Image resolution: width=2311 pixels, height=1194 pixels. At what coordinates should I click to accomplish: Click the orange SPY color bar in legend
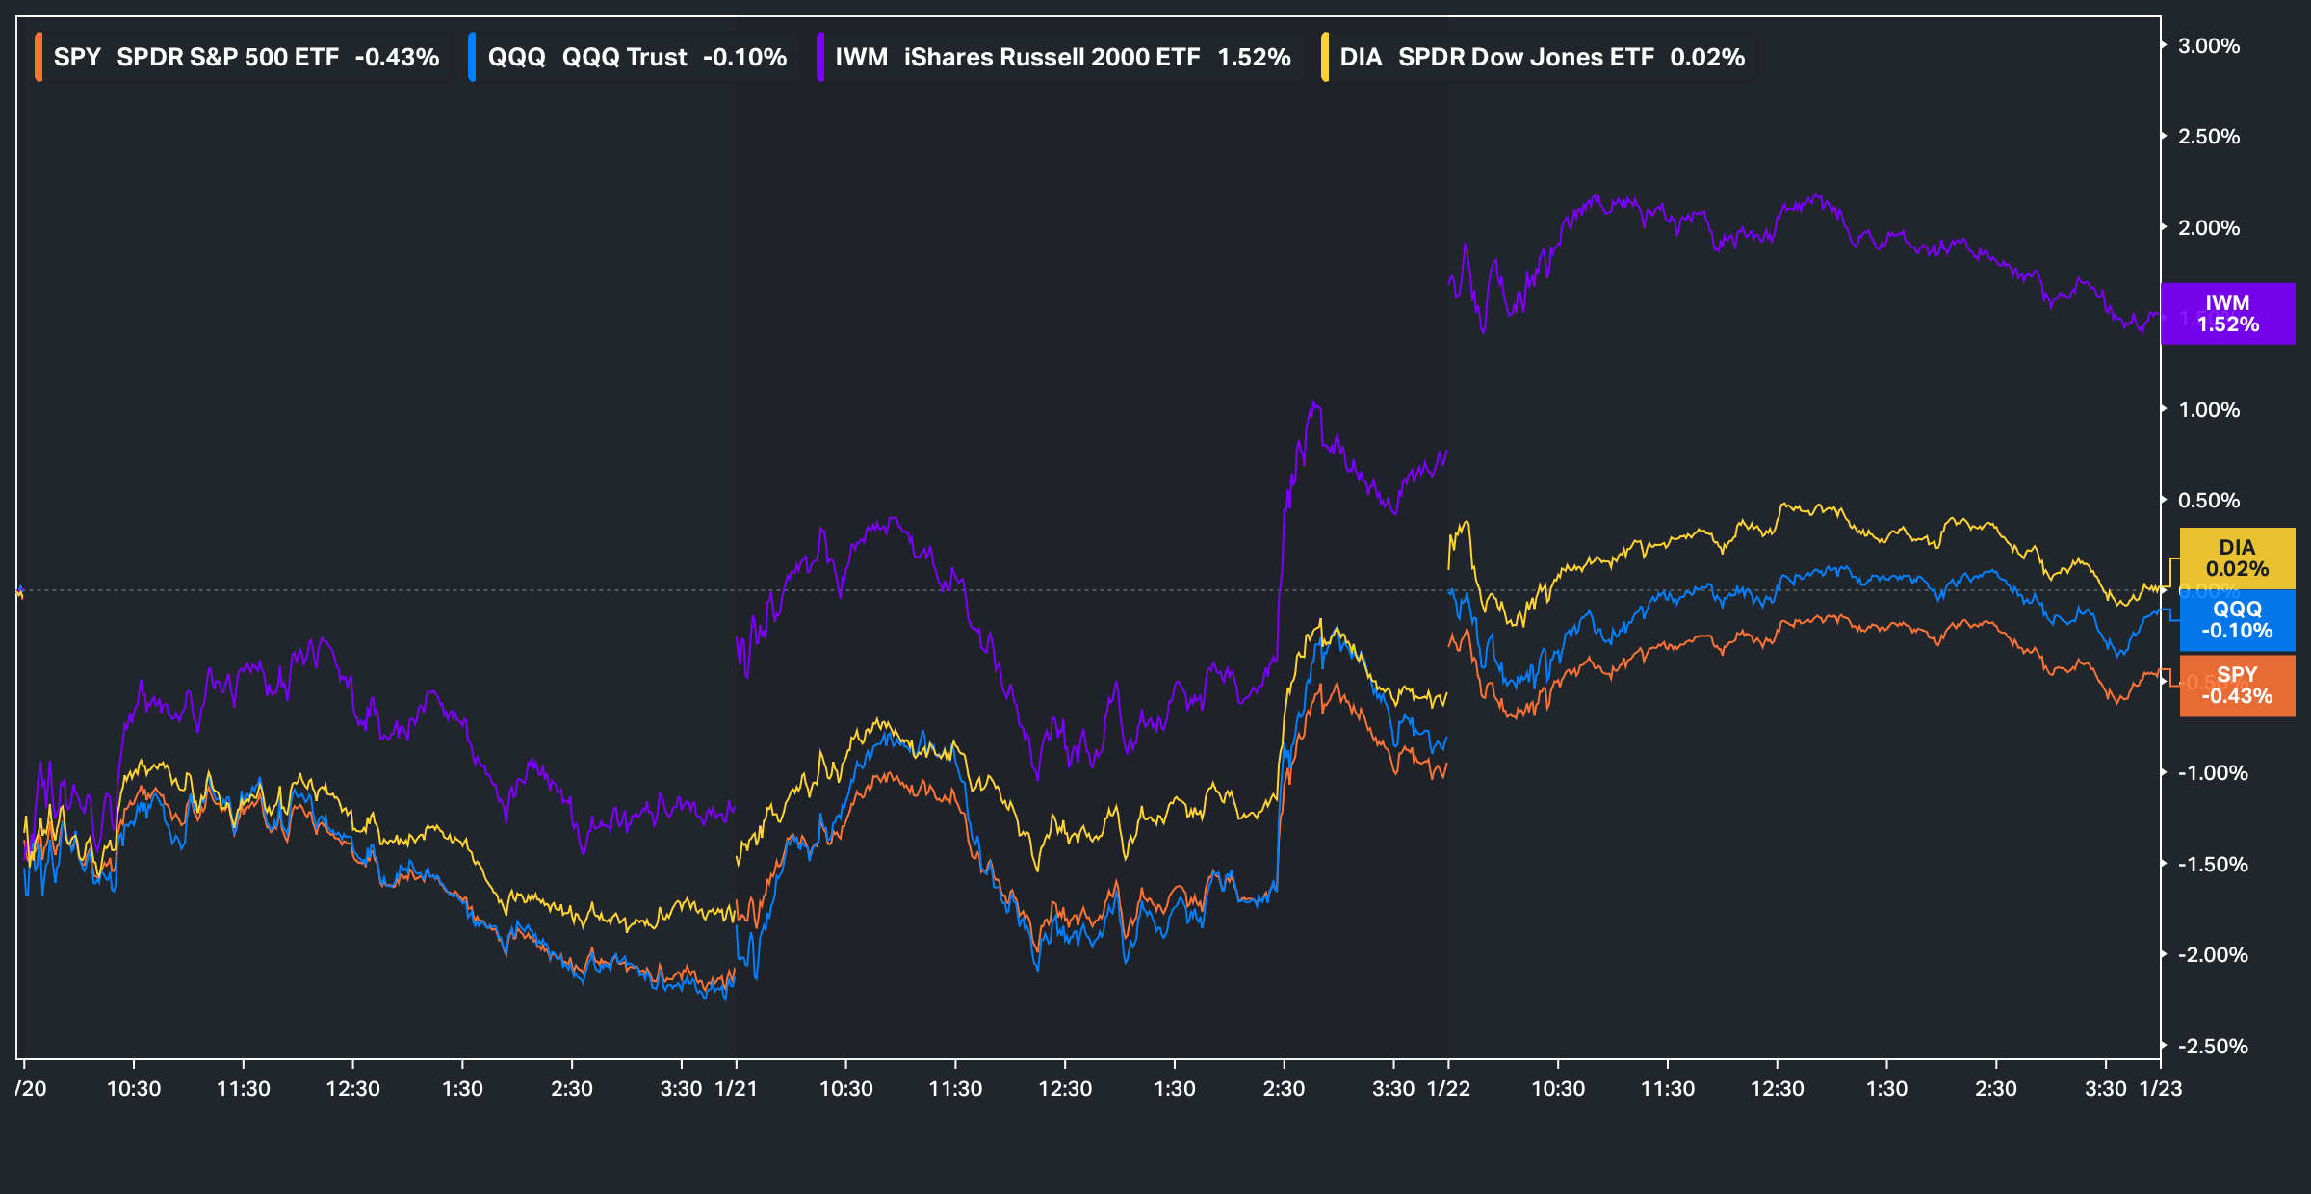39,58
